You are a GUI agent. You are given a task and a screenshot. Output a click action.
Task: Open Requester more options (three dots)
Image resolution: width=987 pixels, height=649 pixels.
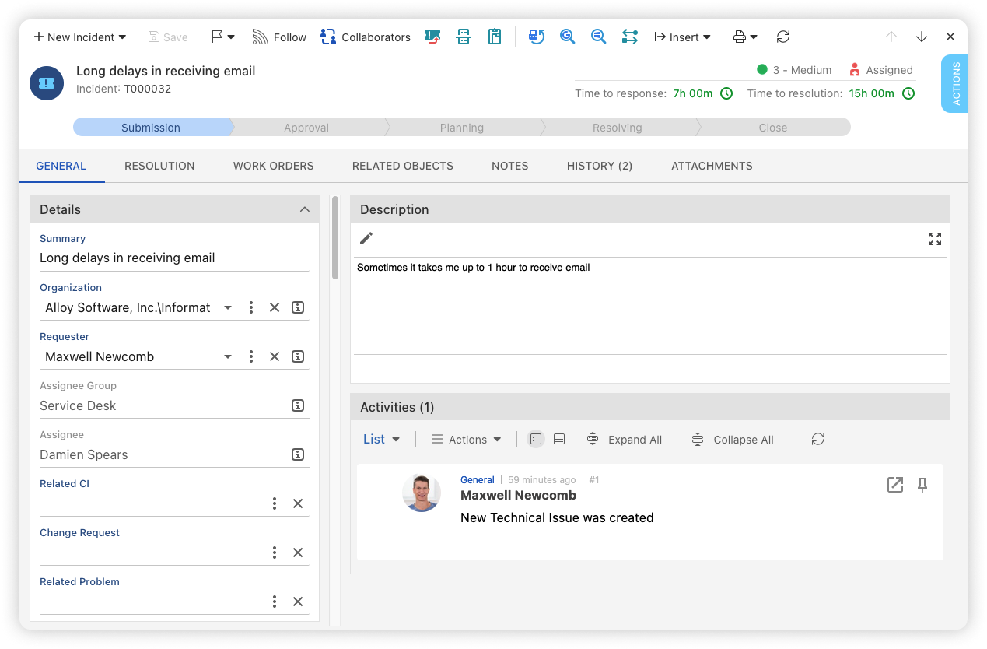point(251,357)
